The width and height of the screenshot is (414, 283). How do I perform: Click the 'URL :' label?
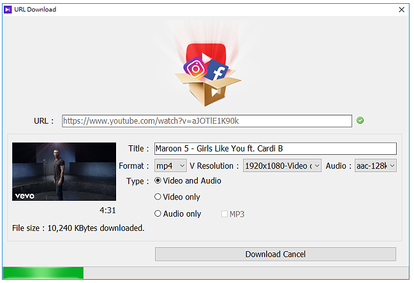(44, 122)
